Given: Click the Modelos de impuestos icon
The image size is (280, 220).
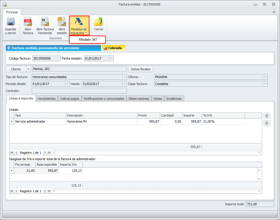Looking at the screenshot, I should [x=79, y=22].
